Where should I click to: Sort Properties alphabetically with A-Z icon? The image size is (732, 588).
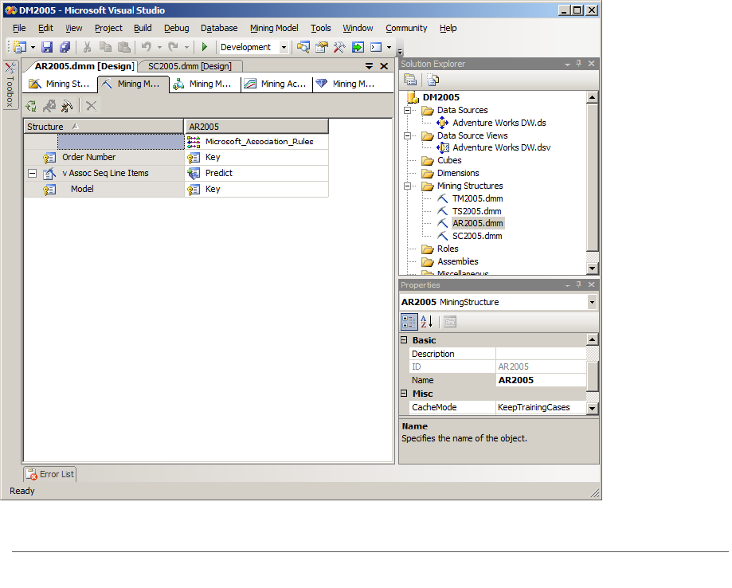click(427, 322)
